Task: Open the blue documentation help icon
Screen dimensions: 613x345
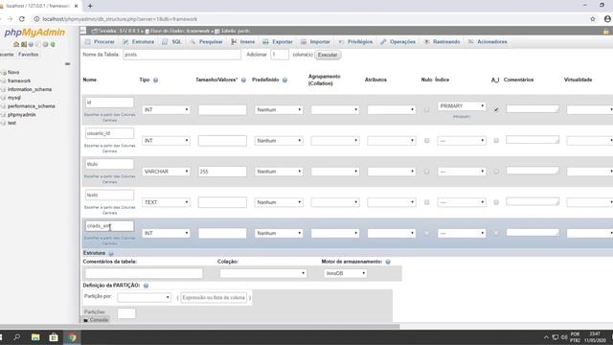Action: tap(31, 44)
